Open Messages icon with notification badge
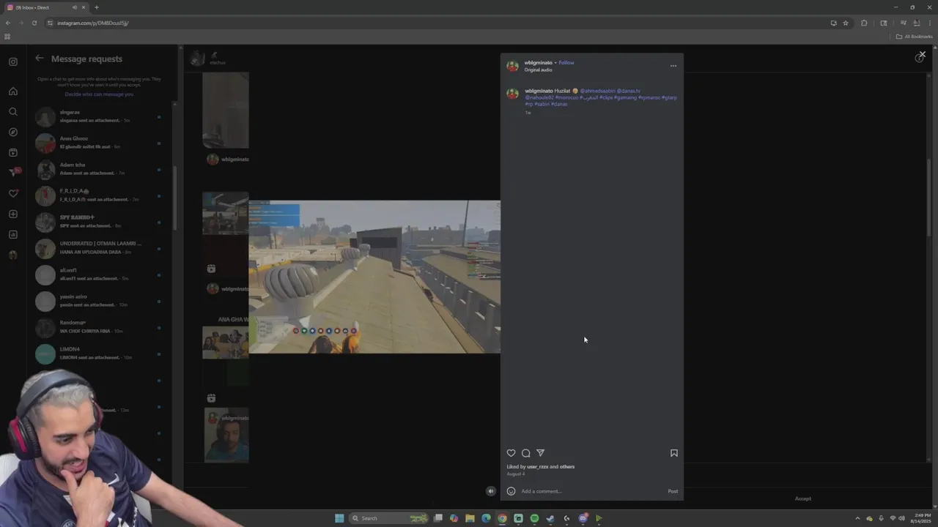Viewport: 938px width, 527px height. click(x=13, y=173)
